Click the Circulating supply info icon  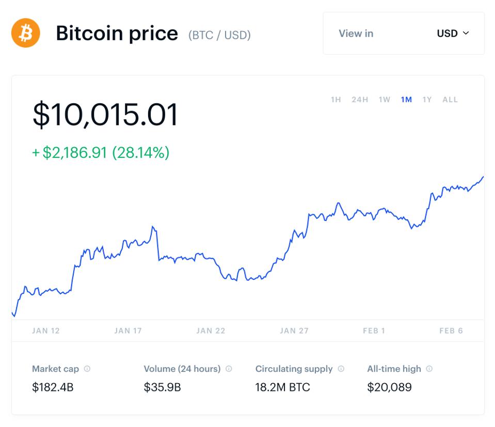point(341,369)
